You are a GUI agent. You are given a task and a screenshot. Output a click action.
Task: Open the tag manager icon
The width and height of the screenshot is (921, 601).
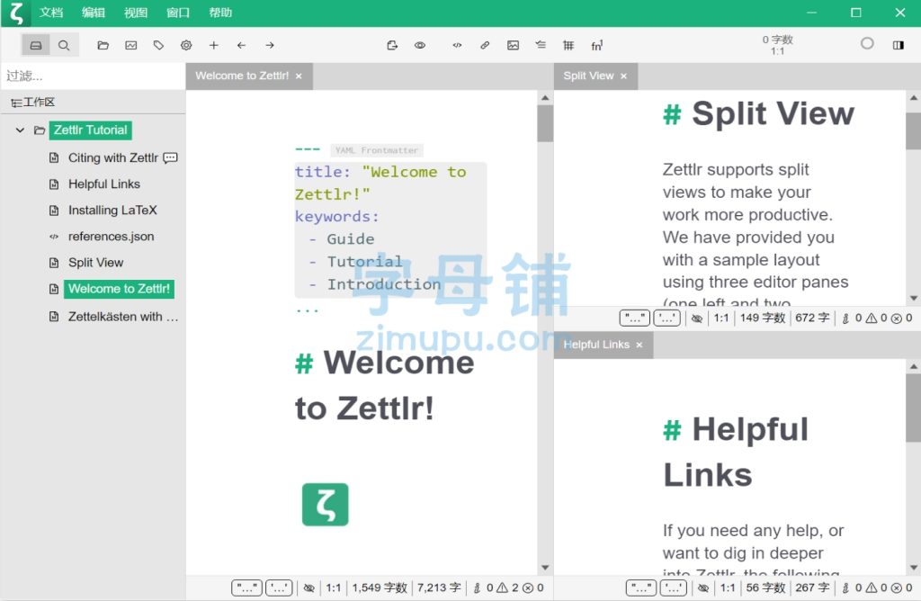[x=158, y=45]
